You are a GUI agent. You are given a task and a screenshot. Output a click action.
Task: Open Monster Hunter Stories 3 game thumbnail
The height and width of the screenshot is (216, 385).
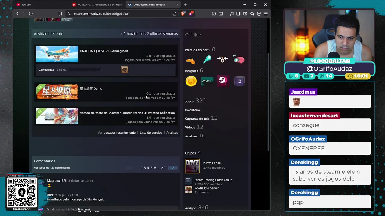click(57, 116)
